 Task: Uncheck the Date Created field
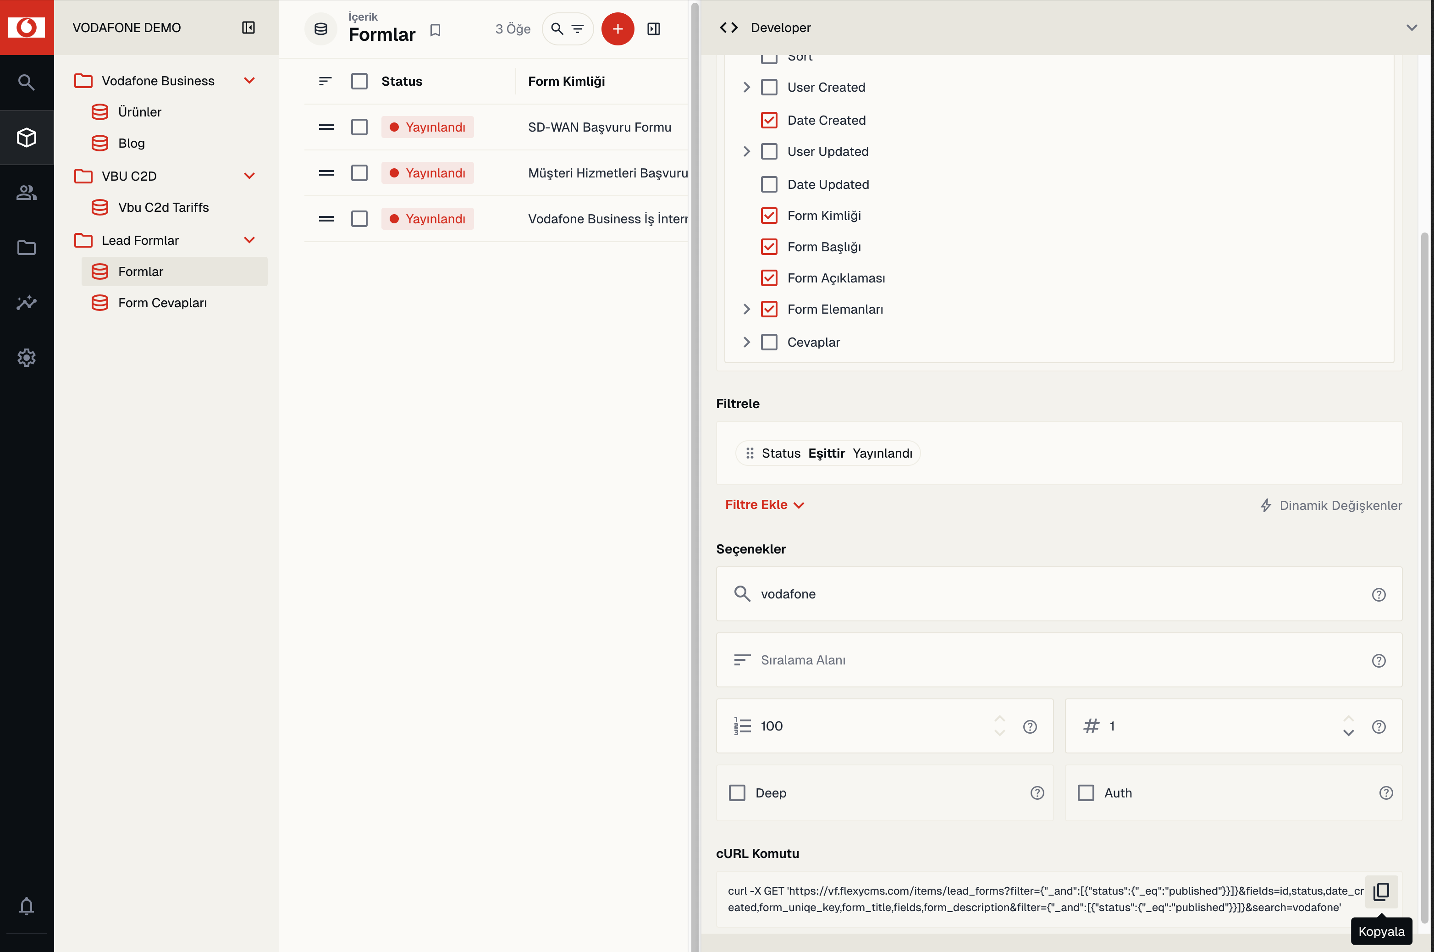point(769,120)
